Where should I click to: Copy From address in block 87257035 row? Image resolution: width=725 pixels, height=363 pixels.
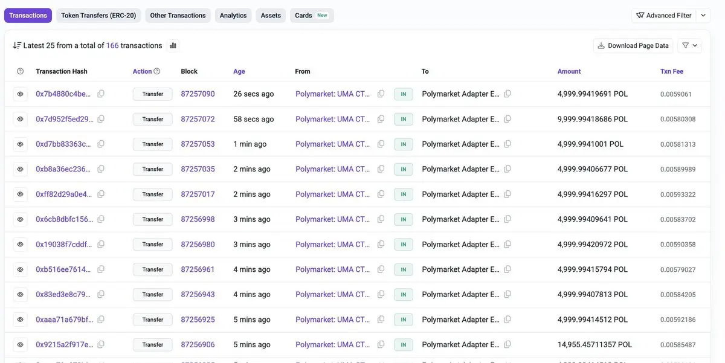pos(381,169)
